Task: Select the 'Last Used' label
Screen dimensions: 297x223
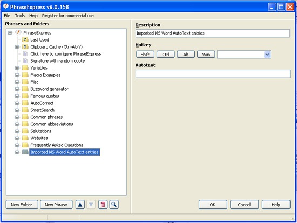Action: [39, 40]
